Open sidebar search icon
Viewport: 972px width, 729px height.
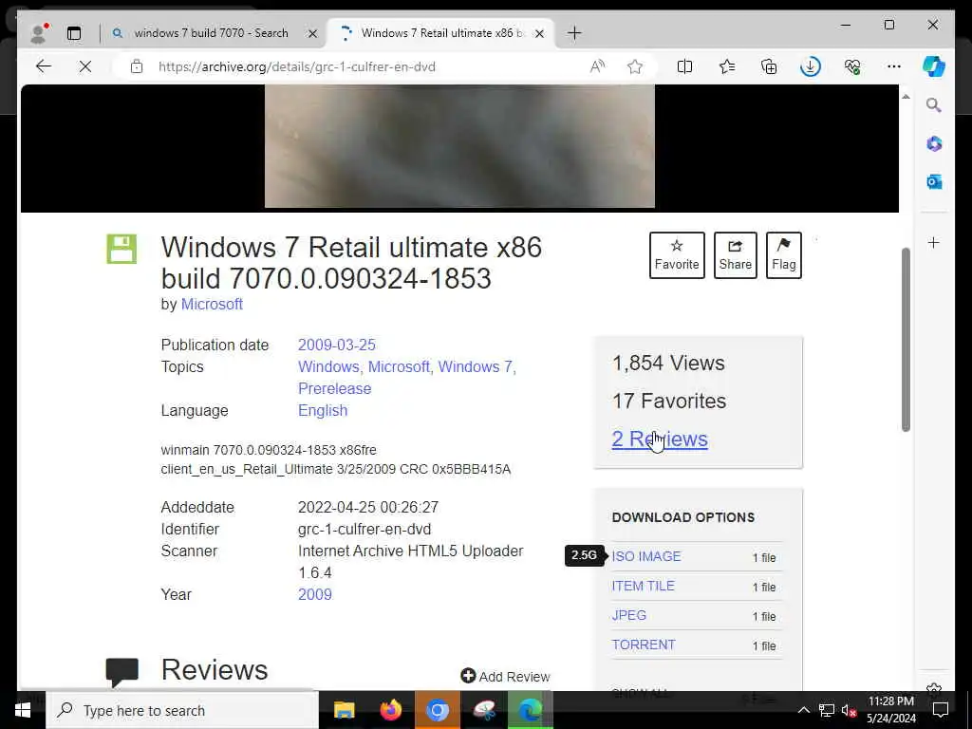point(934,105)
